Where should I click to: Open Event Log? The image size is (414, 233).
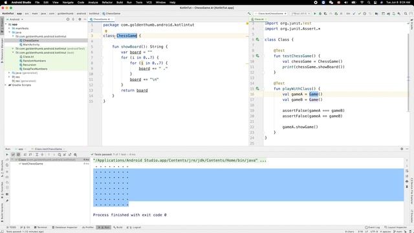373,227
